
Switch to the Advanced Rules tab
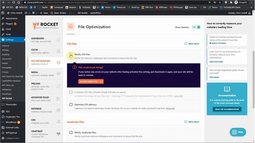(45, 99)
